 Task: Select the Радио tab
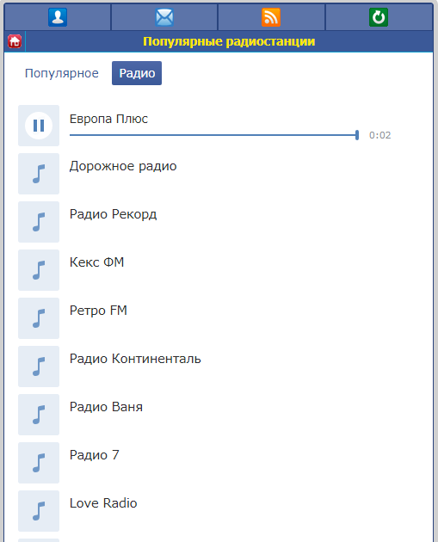coord(137,73)
